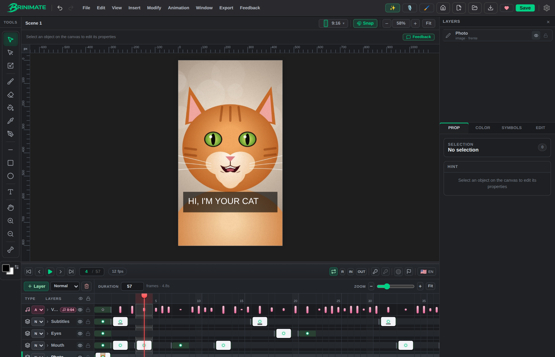Select the zoom in tool
Screen dimensions: 555x357
click(x=11, y=221)
